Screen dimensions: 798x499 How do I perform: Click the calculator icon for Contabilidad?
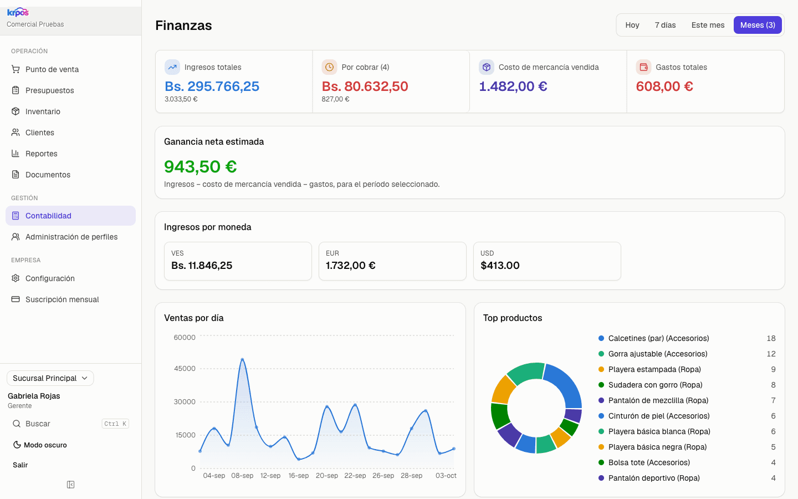click(x=16, y=216)
